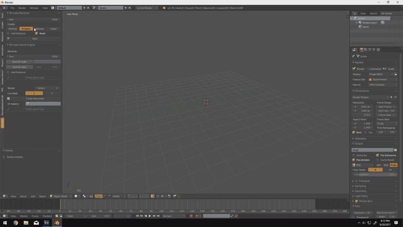
Task: Add a new scene
Action: pos(126,8)
